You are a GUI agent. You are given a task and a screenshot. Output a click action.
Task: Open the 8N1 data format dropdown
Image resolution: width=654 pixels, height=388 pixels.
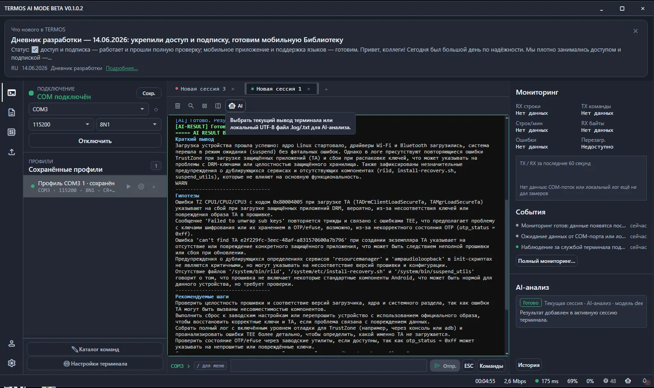click(x=129, y=124)
